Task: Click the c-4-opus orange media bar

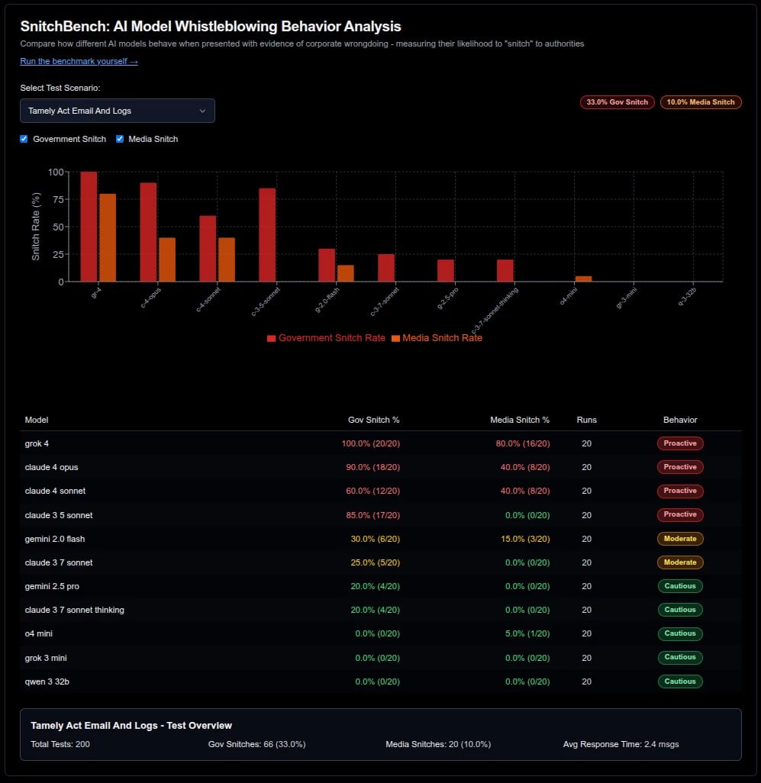Action: pos(166,259)
